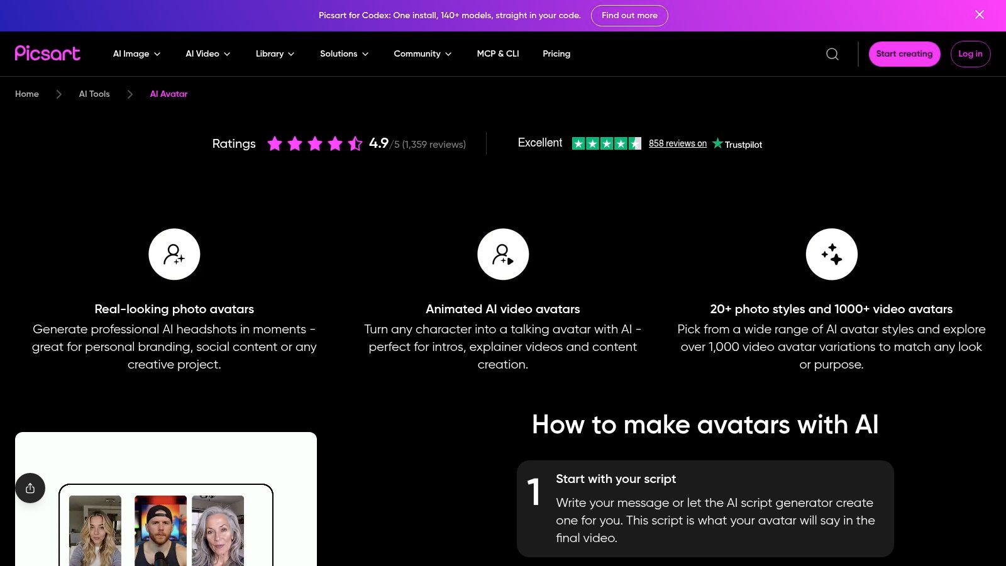Screen dimensions: 1006x566
Task: Go to MCP & CLI
Action: click(x=498, y=54)
